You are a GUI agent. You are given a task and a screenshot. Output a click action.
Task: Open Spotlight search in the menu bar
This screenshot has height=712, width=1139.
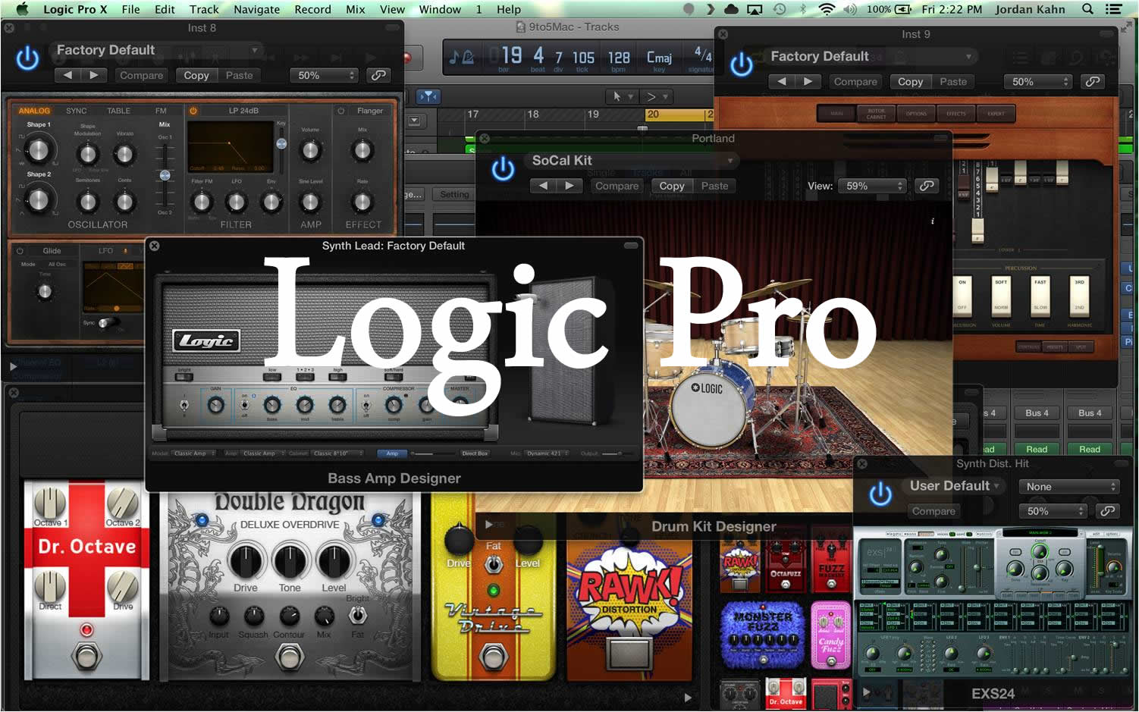[x=1087, y=9]
